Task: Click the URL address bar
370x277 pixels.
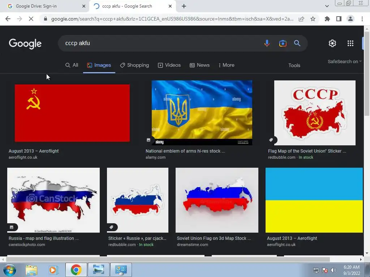Action: click(172, 19)
